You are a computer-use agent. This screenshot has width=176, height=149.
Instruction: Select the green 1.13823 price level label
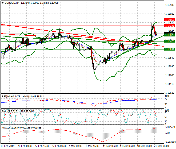click(x=170, y=35)
